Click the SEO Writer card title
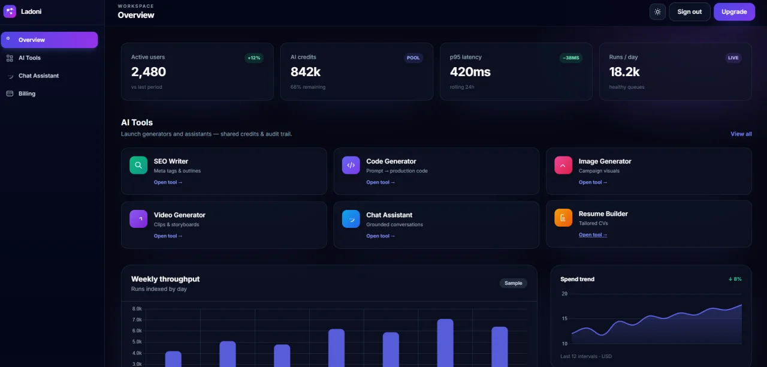The width and height of the screenshot is (767, 367). click(171, 161)
